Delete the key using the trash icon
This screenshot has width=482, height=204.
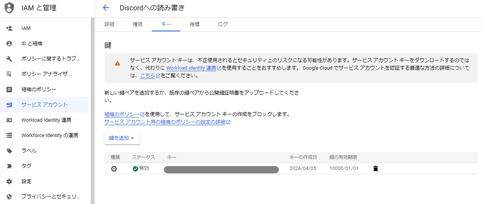376,169
